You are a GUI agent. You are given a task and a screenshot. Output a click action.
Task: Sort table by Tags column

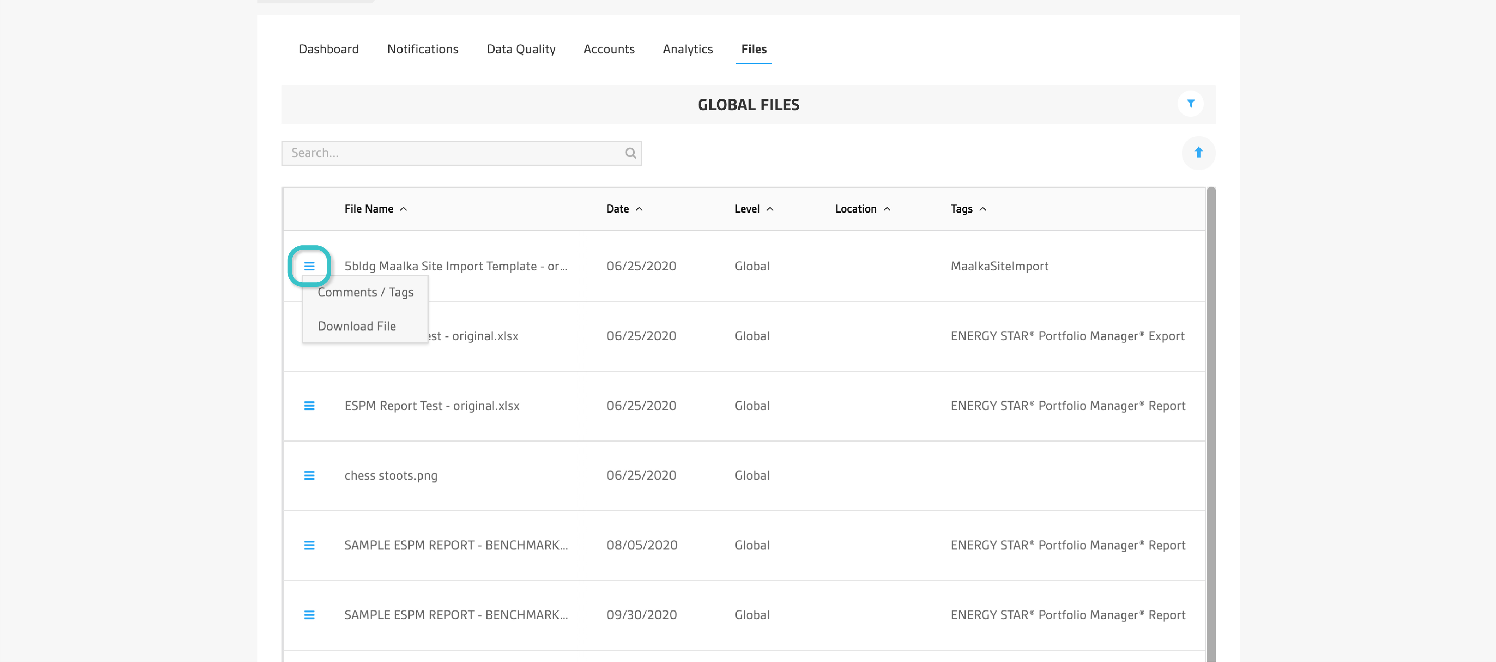[x=968, y=209]
